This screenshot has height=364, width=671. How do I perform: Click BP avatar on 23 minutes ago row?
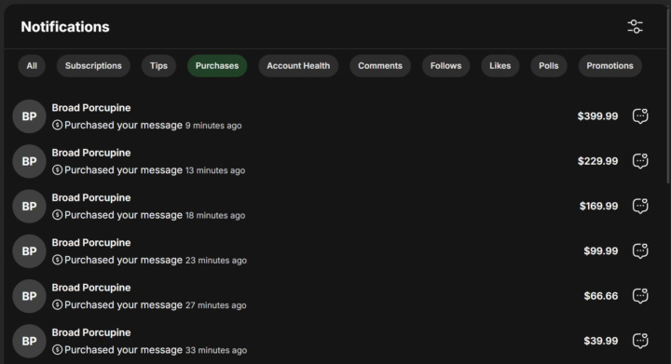29,251
